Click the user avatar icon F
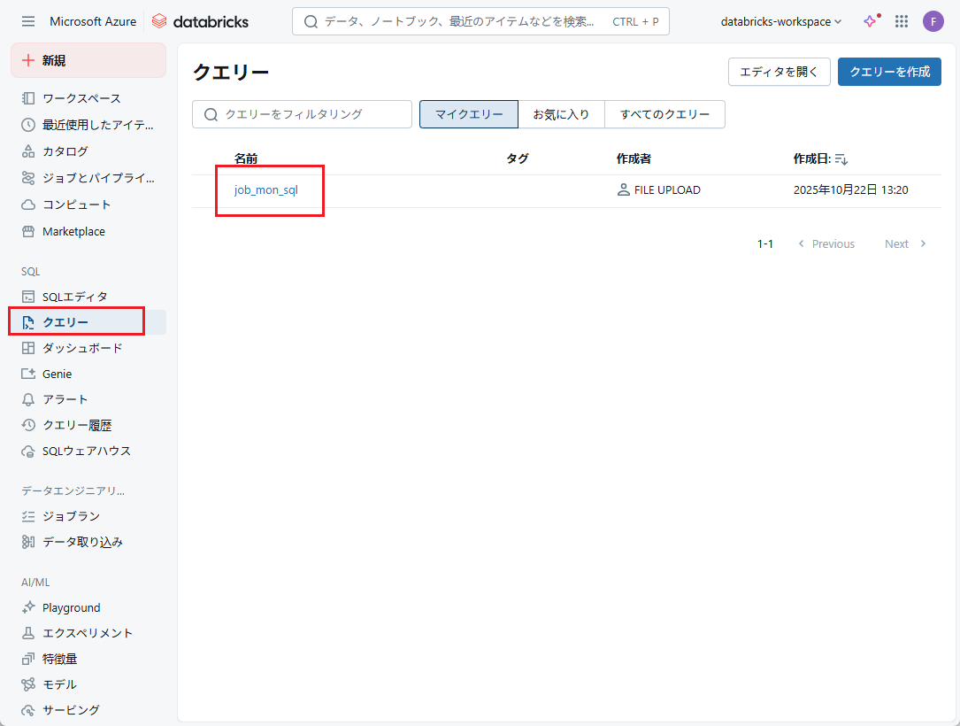Image resolution: width=960 pixels, height=726 pixels. coord(933,21)
